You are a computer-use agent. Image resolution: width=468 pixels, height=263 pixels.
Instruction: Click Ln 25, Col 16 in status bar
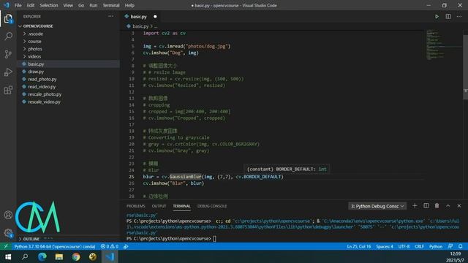pos(359,246)
